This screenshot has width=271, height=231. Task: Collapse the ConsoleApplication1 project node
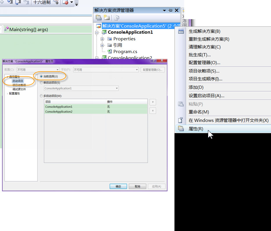click(97, 32)
